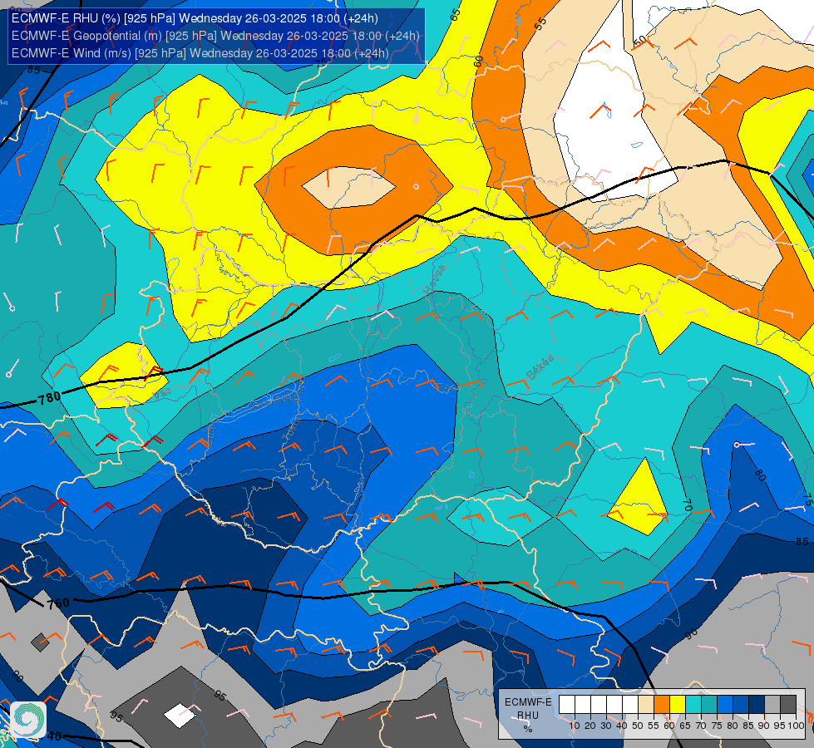Pick the cyan 65–70 legend swatch
The width and height of the screenshot is (814, 748).
click(x=693, y=705)
